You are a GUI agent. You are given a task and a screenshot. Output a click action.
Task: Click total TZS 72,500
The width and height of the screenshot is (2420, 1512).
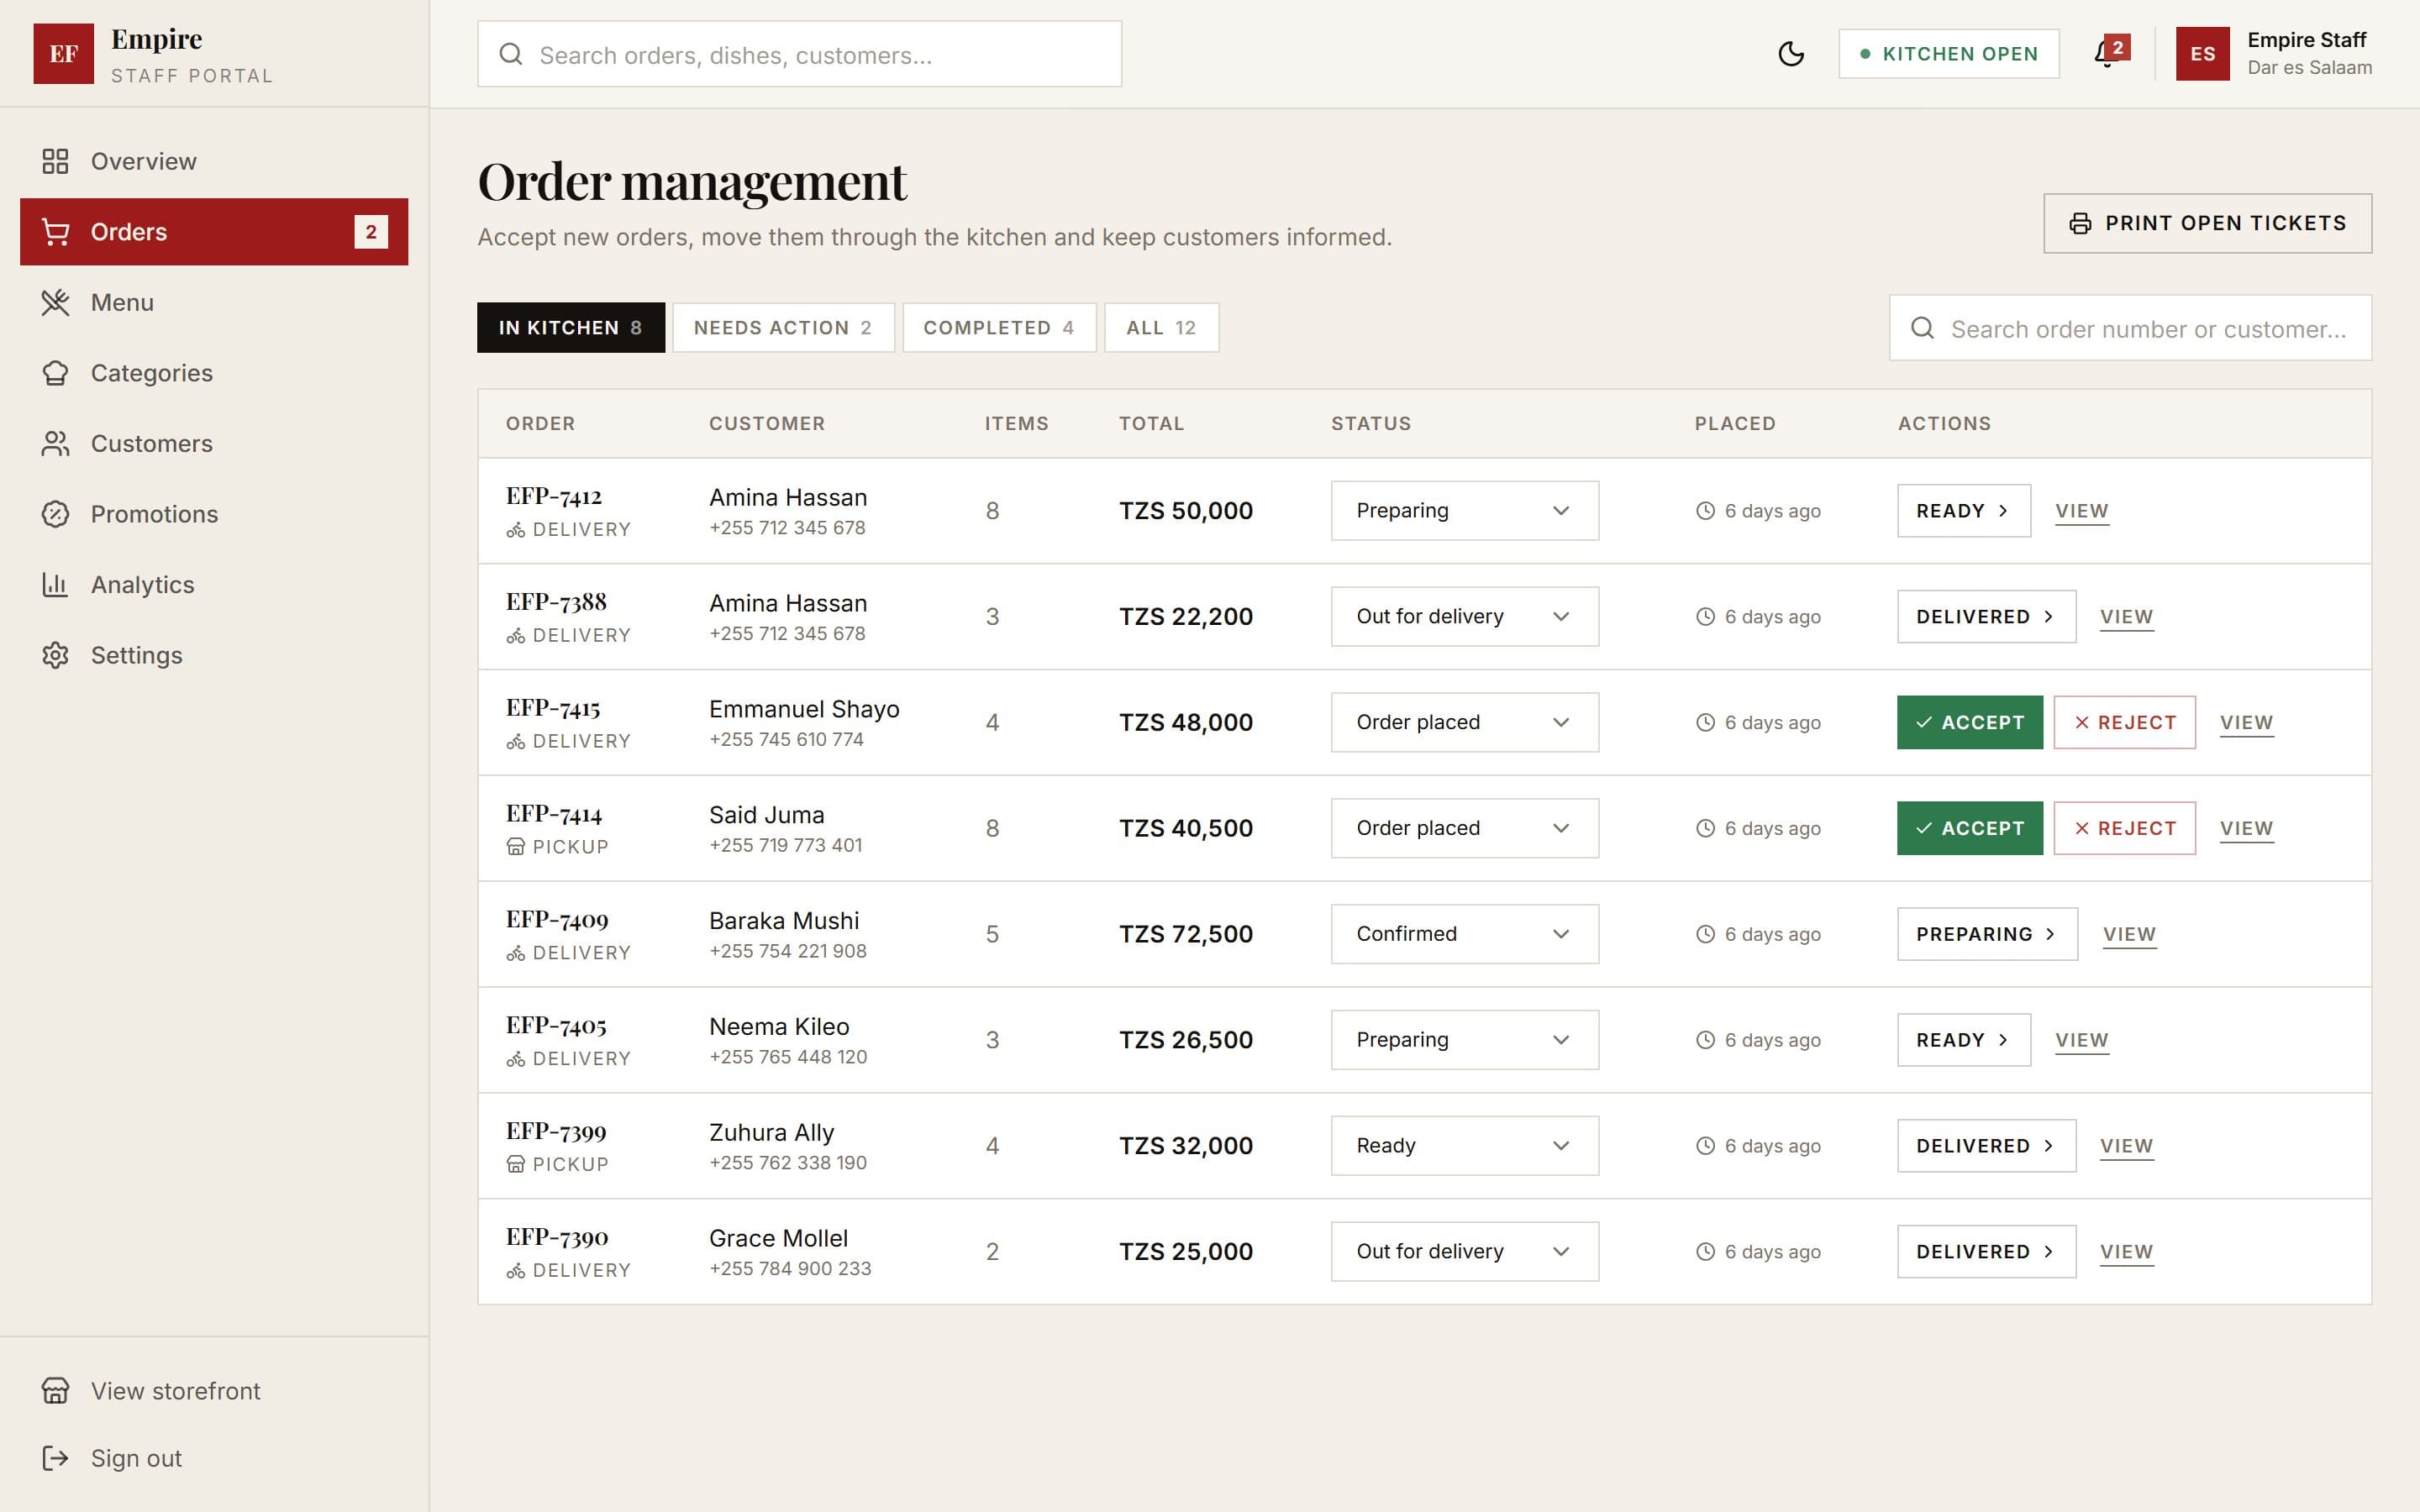click(x=1185, y=934)
